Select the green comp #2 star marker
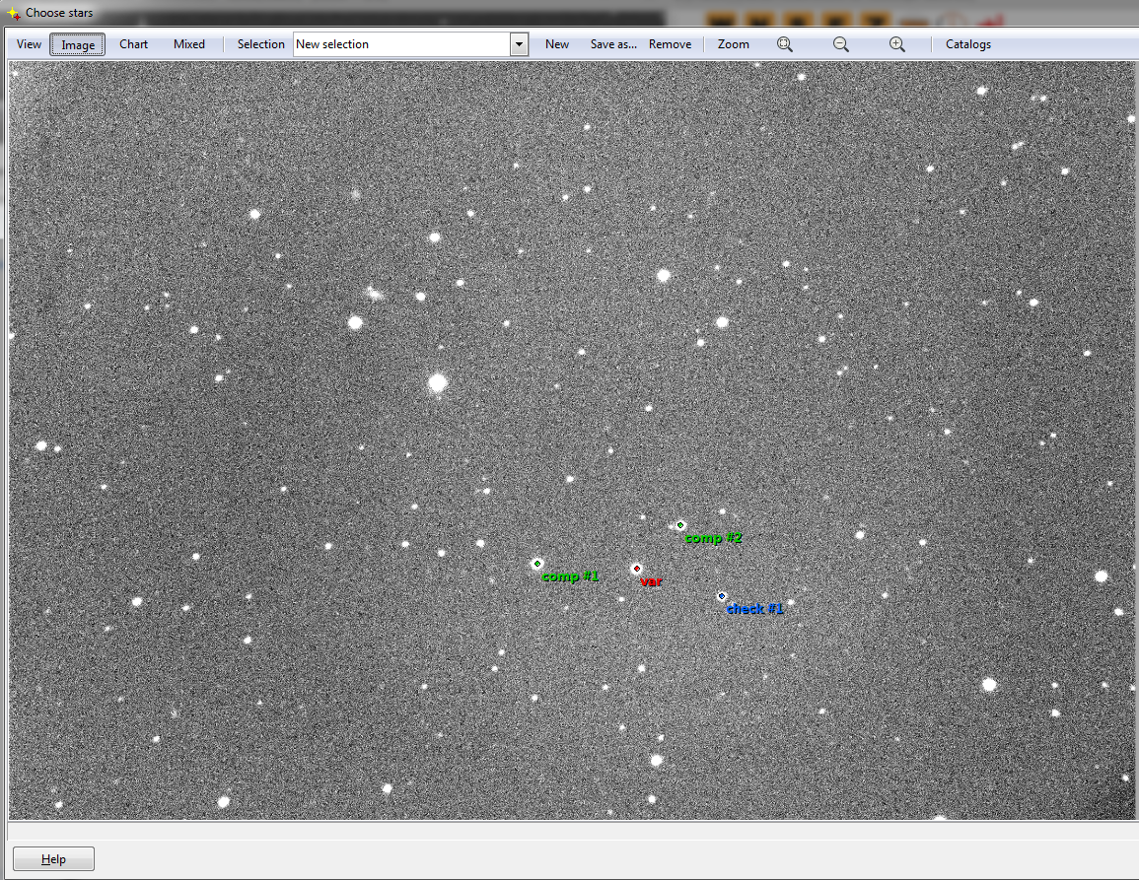Viewport: 1139px width, 880px height. 680,525
